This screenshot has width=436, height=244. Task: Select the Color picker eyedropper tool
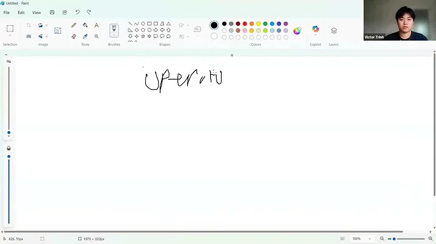tap(85, 36)
